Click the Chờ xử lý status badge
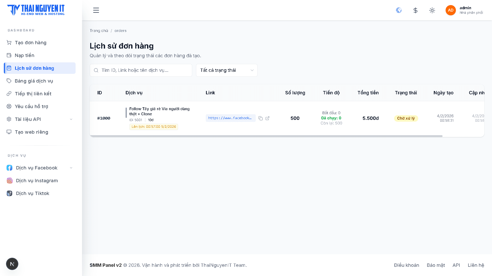 (406, 118)
